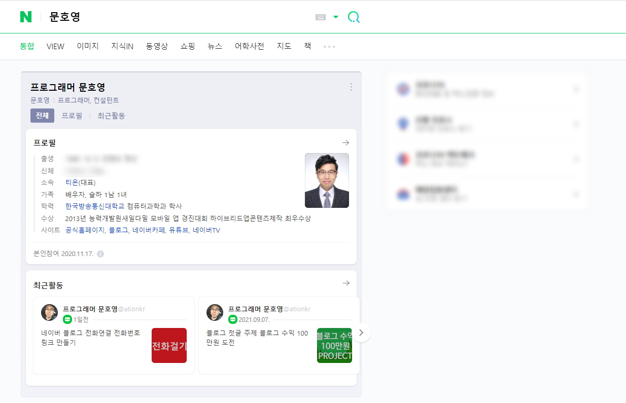Image resolution: width=626 pixels, height=403 pixels.
Task: Click the green search magnifier icon
Action: [x=354, y=17]
